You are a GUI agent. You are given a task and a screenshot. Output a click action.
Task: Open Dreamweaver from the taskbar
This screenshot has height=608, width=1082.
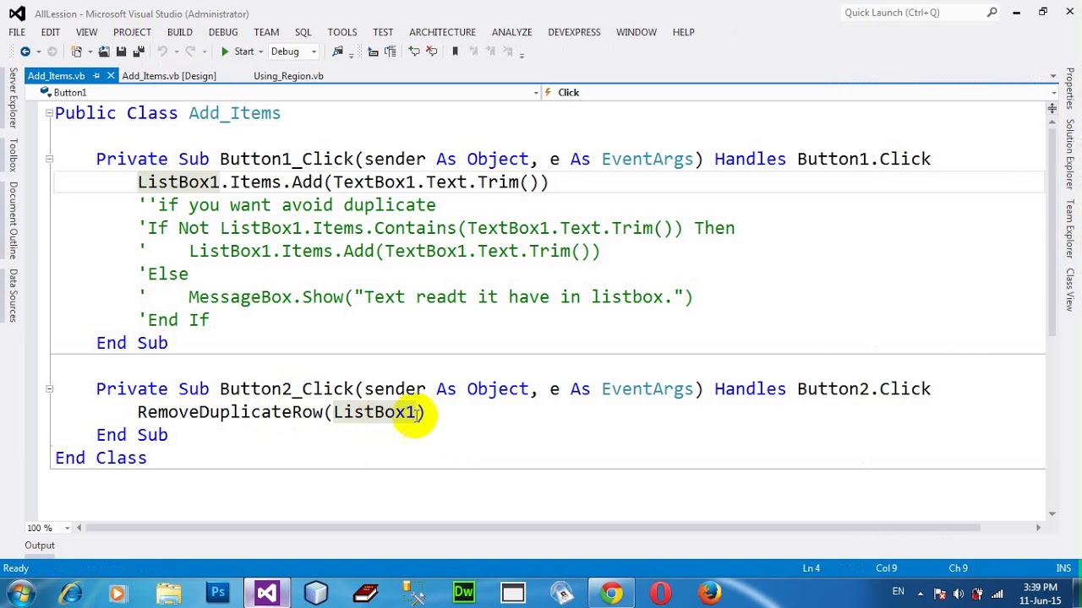tap(463, 593)
